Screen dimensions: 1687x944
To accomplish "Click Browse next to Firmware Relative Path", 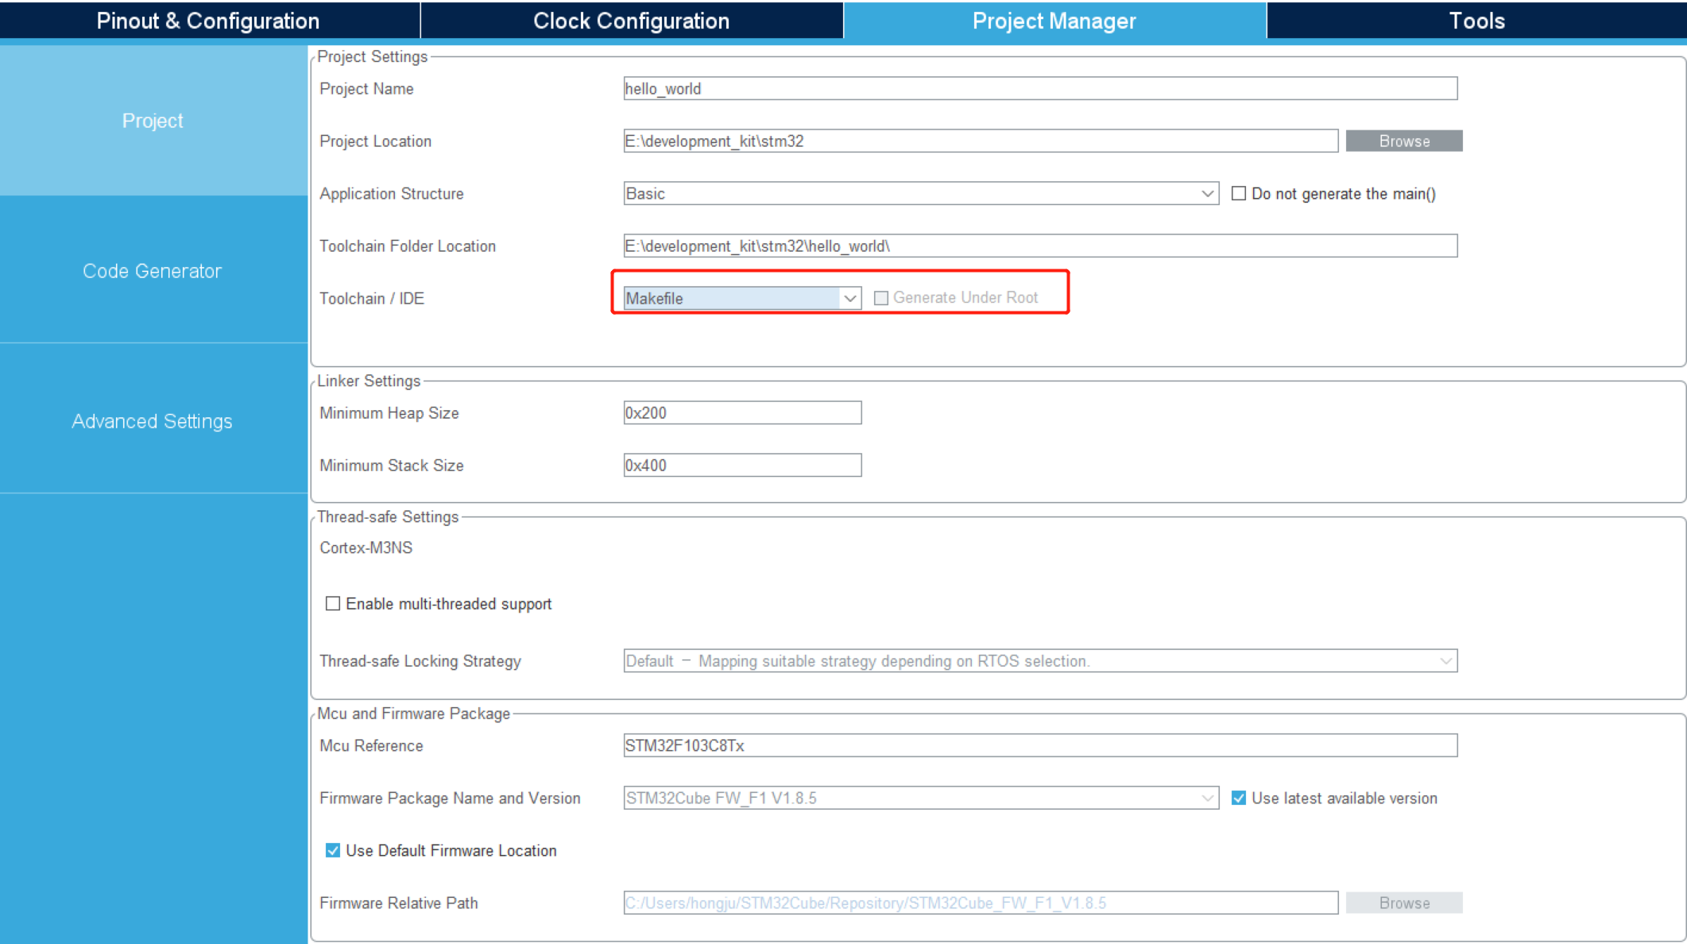I will pos(1404,903).
